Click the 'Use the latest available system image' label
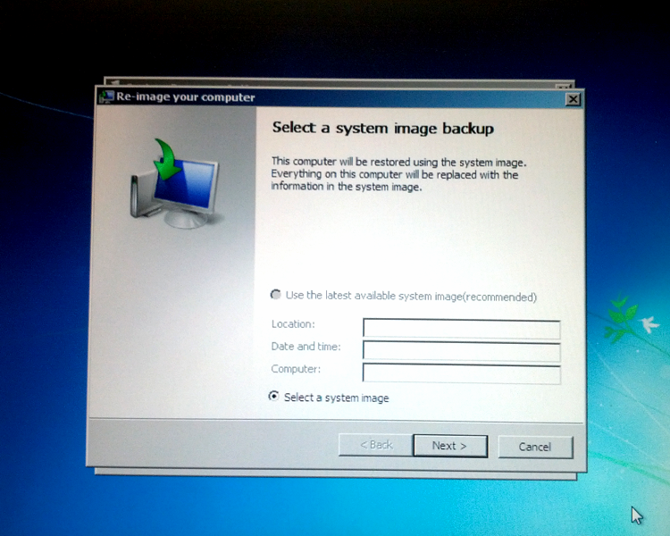Image resolution: width=670 pixels, height=536 pixels. tap(410, 296)
